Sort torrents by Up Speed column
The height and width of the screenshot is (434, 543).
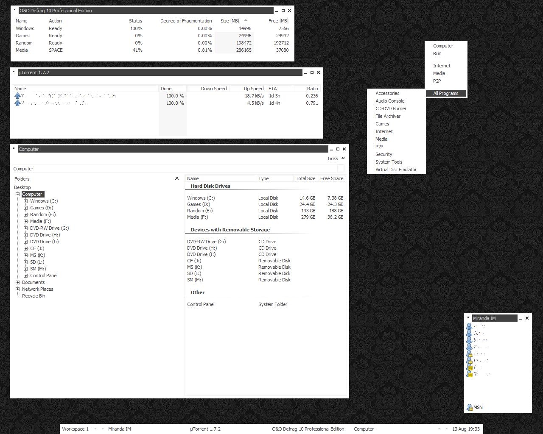[254, 89]
